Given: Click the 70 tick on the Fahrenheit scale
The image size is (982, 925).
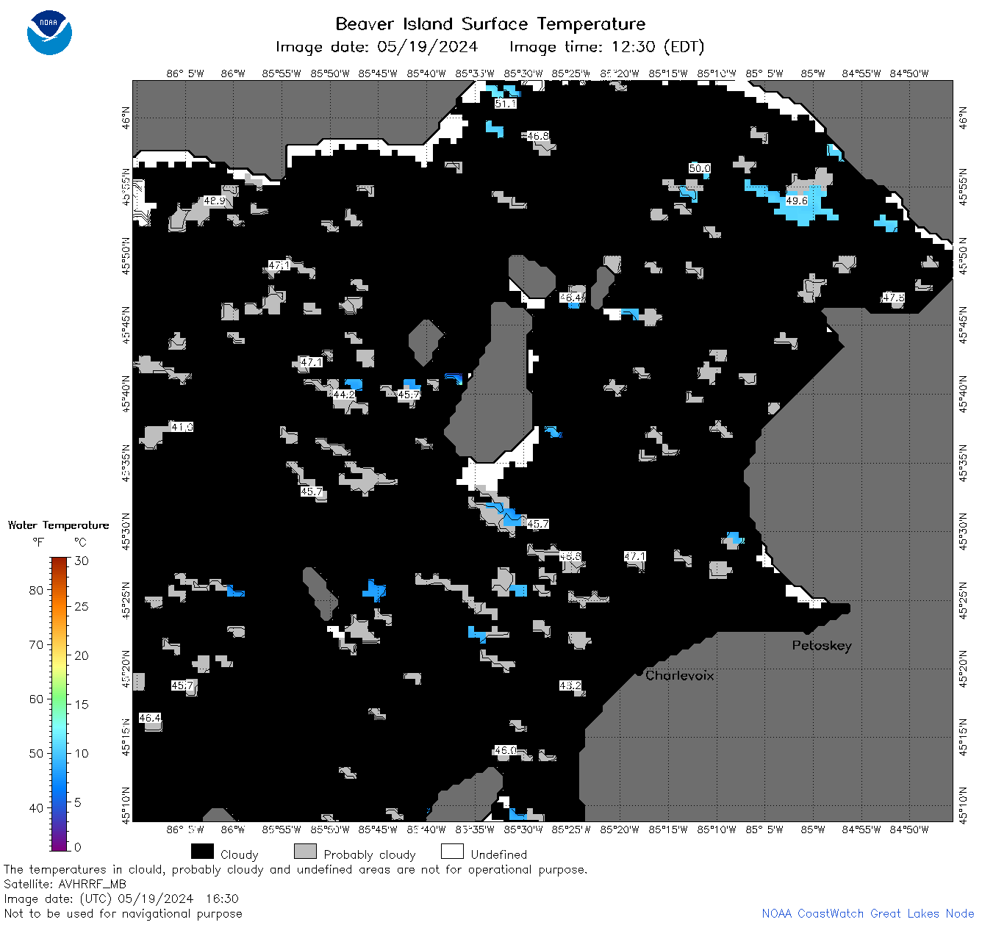Looking at the screenshot, I should (36, 644).
